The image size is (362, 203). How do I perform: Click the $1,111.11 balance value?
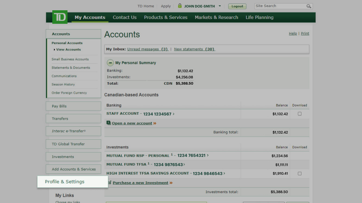click(281, 165)
